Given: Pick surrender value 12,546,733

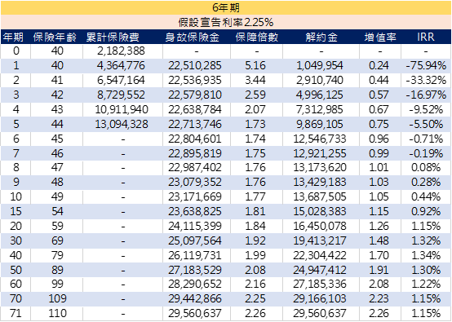Looking at the screenshot, I should coord(320,139).
